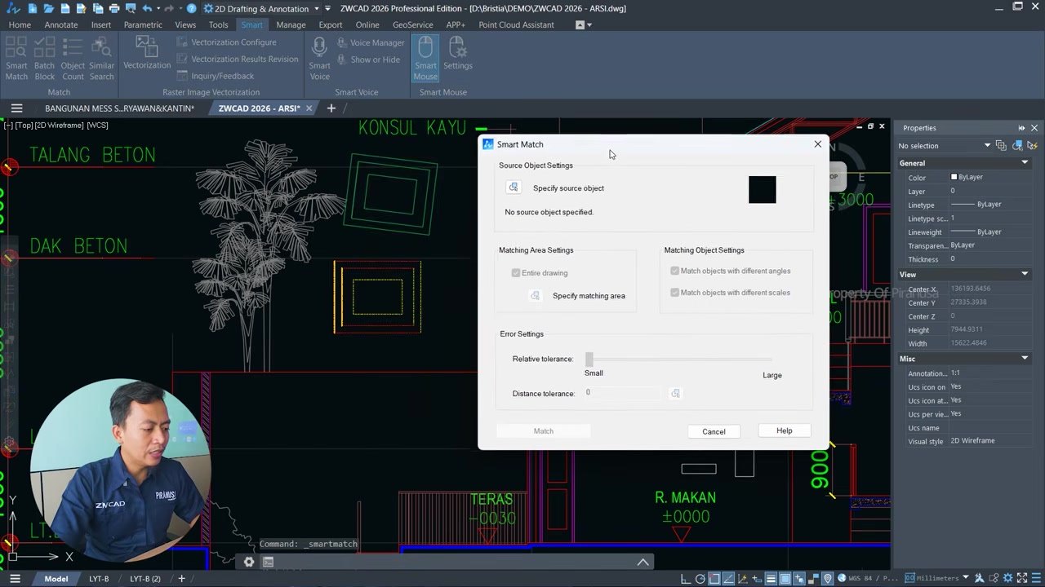
Task: Click the Smart Match ribbon tool
Action: coord(16,59)
